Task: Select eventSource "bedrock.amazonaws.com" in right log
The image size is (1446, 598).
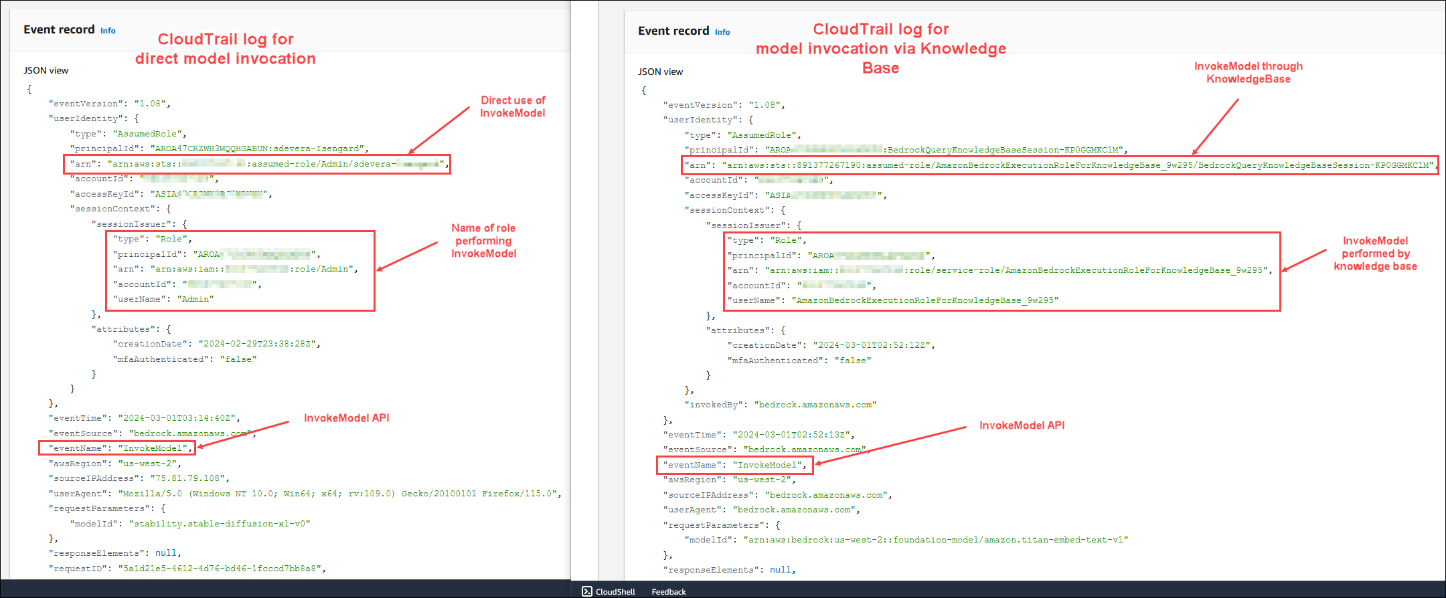Action: [805, 450]
